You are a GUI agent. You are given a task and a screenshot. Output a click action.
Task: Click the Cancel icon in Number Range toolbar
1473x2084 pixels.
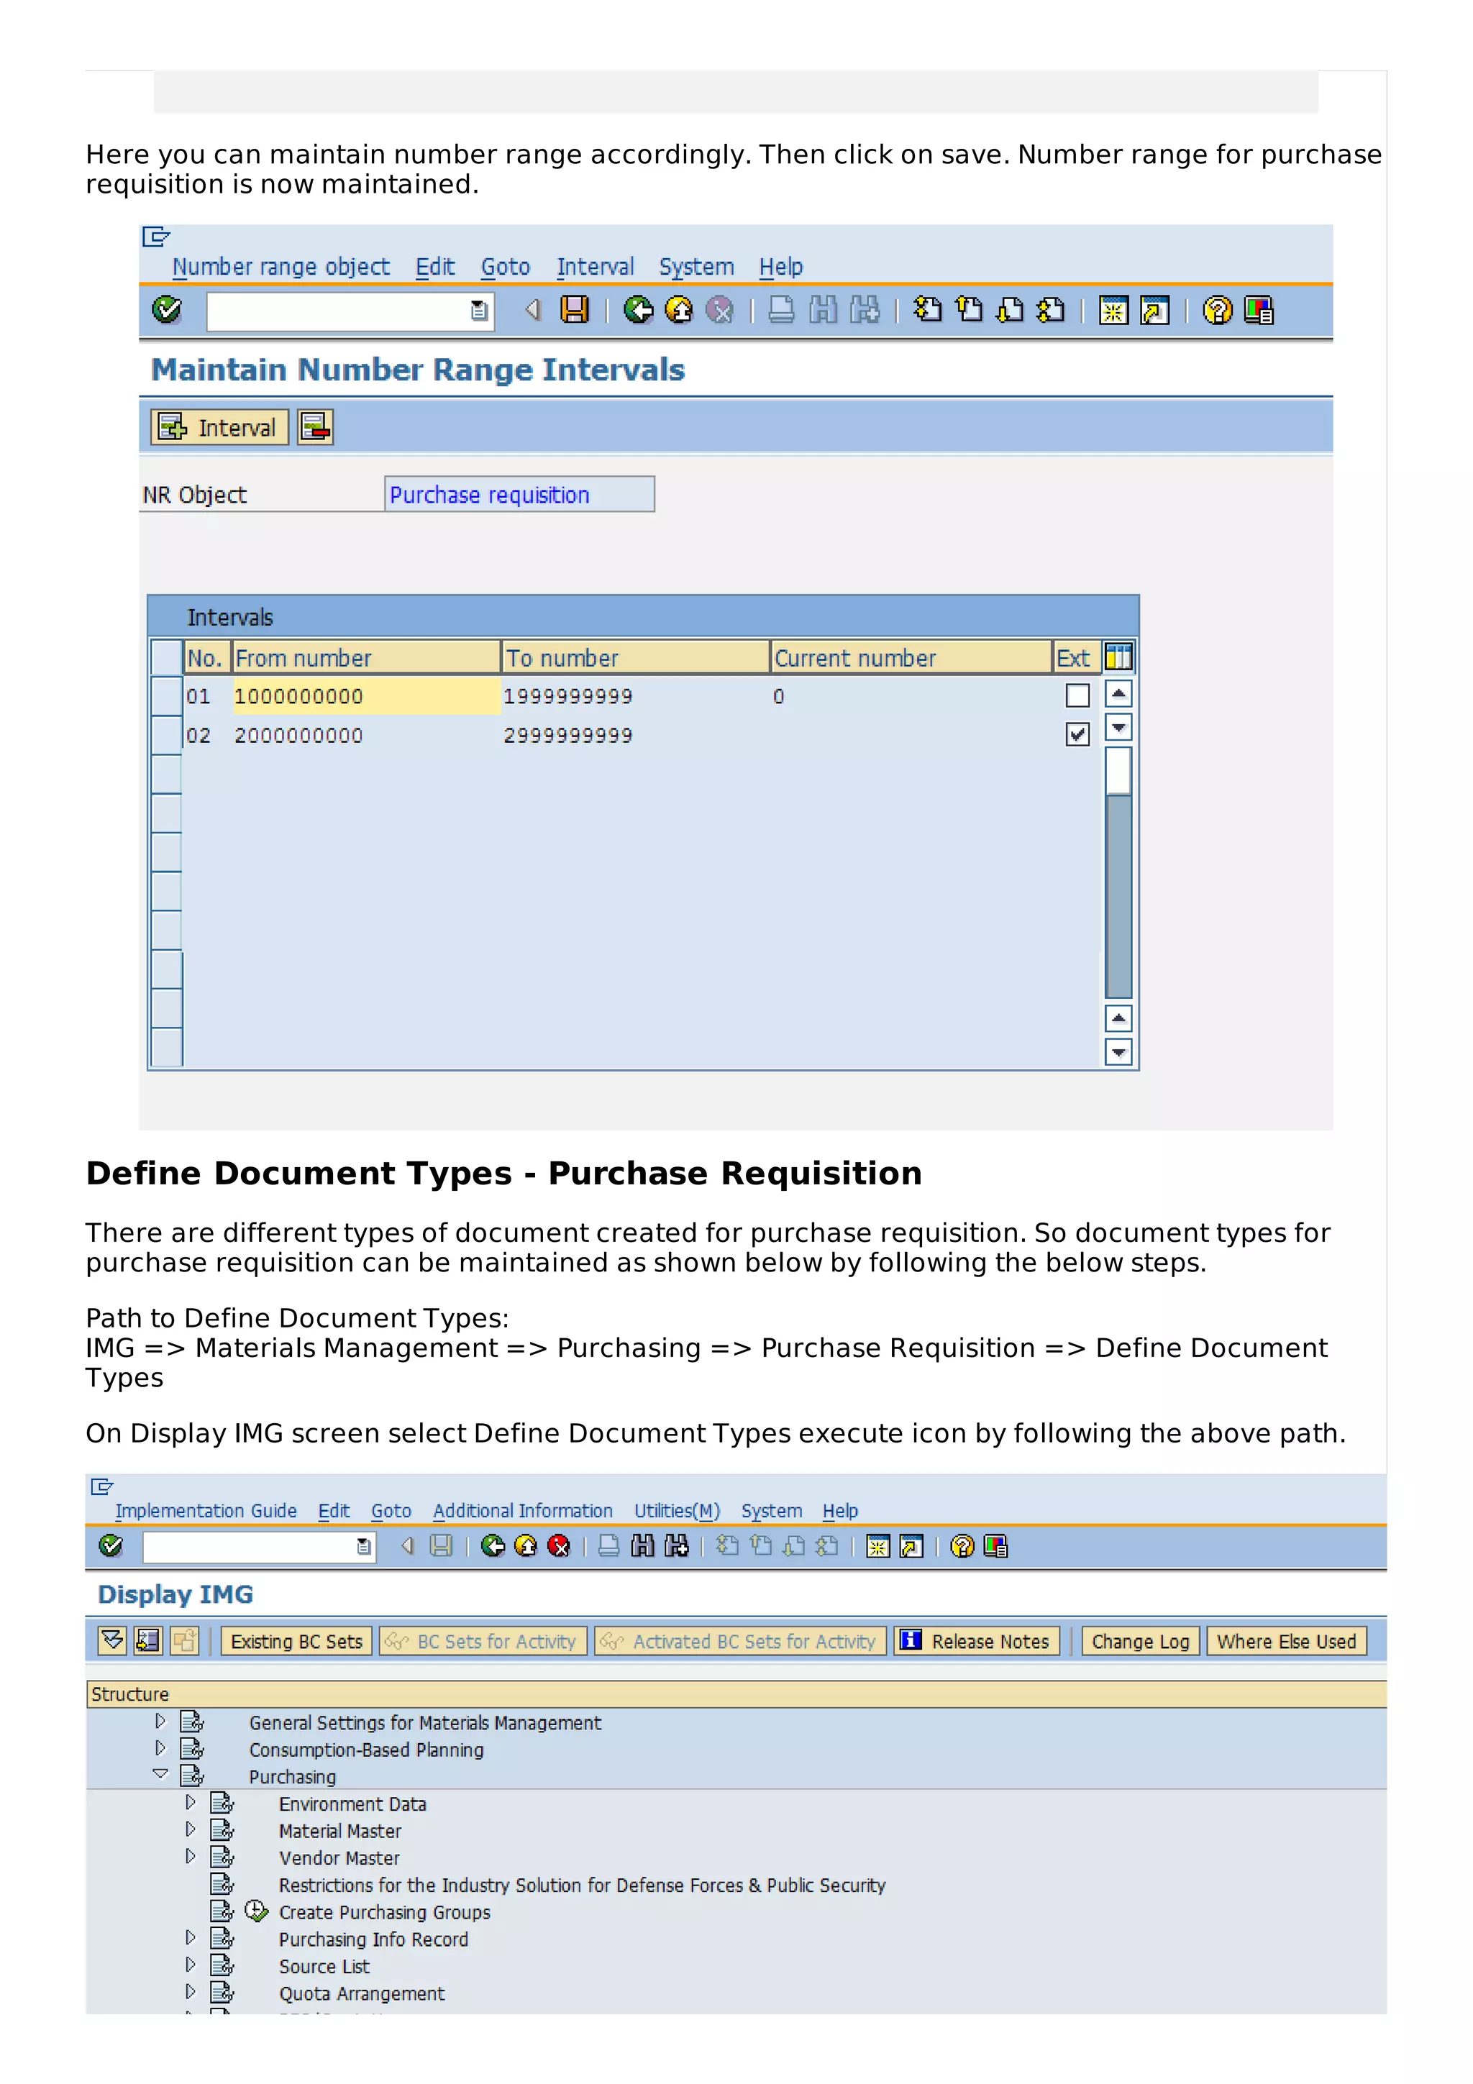[x=720, y=311]
